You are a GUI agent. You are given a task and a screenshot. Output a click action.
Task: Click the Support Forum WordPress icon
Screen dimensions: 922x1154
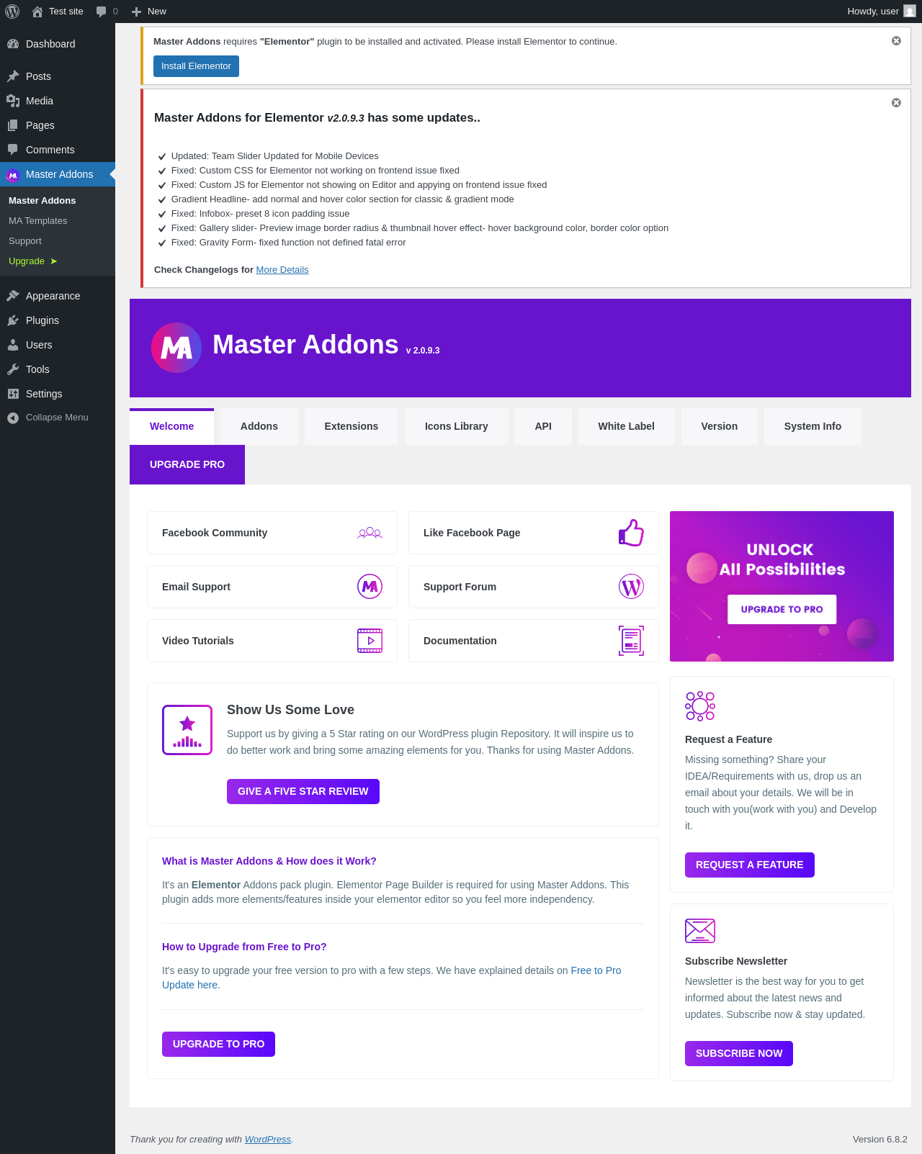(631, 587)
